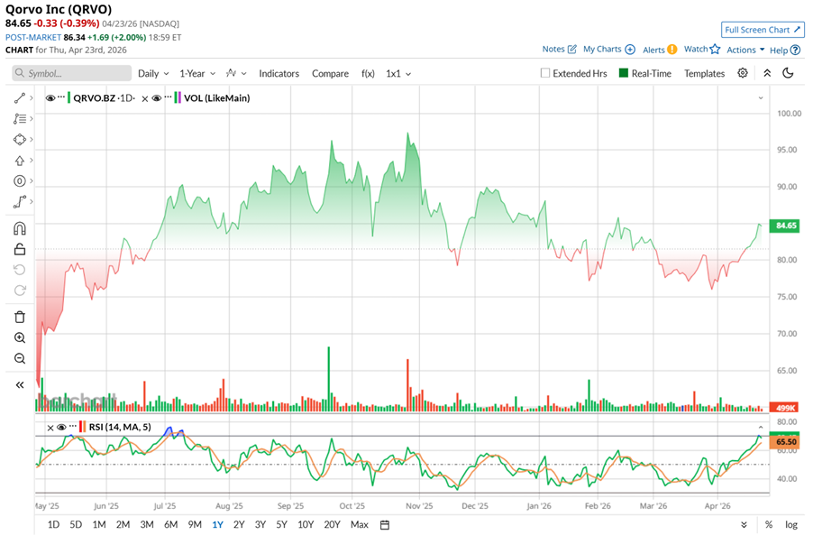Open QRVO.BZ series options ellipsis

[x=61, y=97]
